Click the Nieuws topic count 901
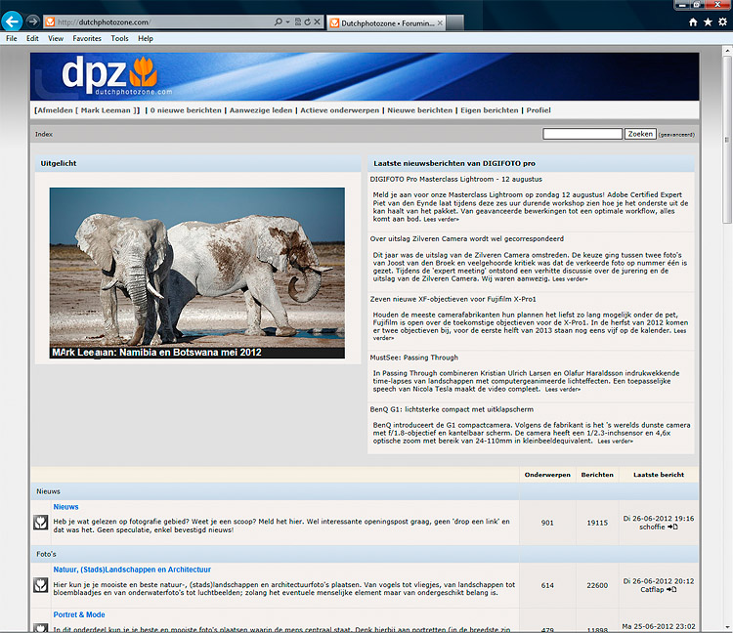The image size is (733, 633). click(x=547, y=523)
